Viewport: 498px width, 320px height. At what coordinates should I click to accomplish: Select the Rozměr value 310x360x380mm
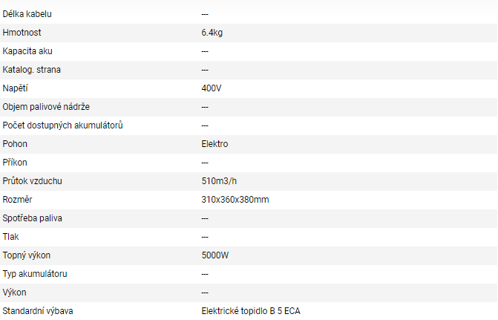tap(235, 200)
